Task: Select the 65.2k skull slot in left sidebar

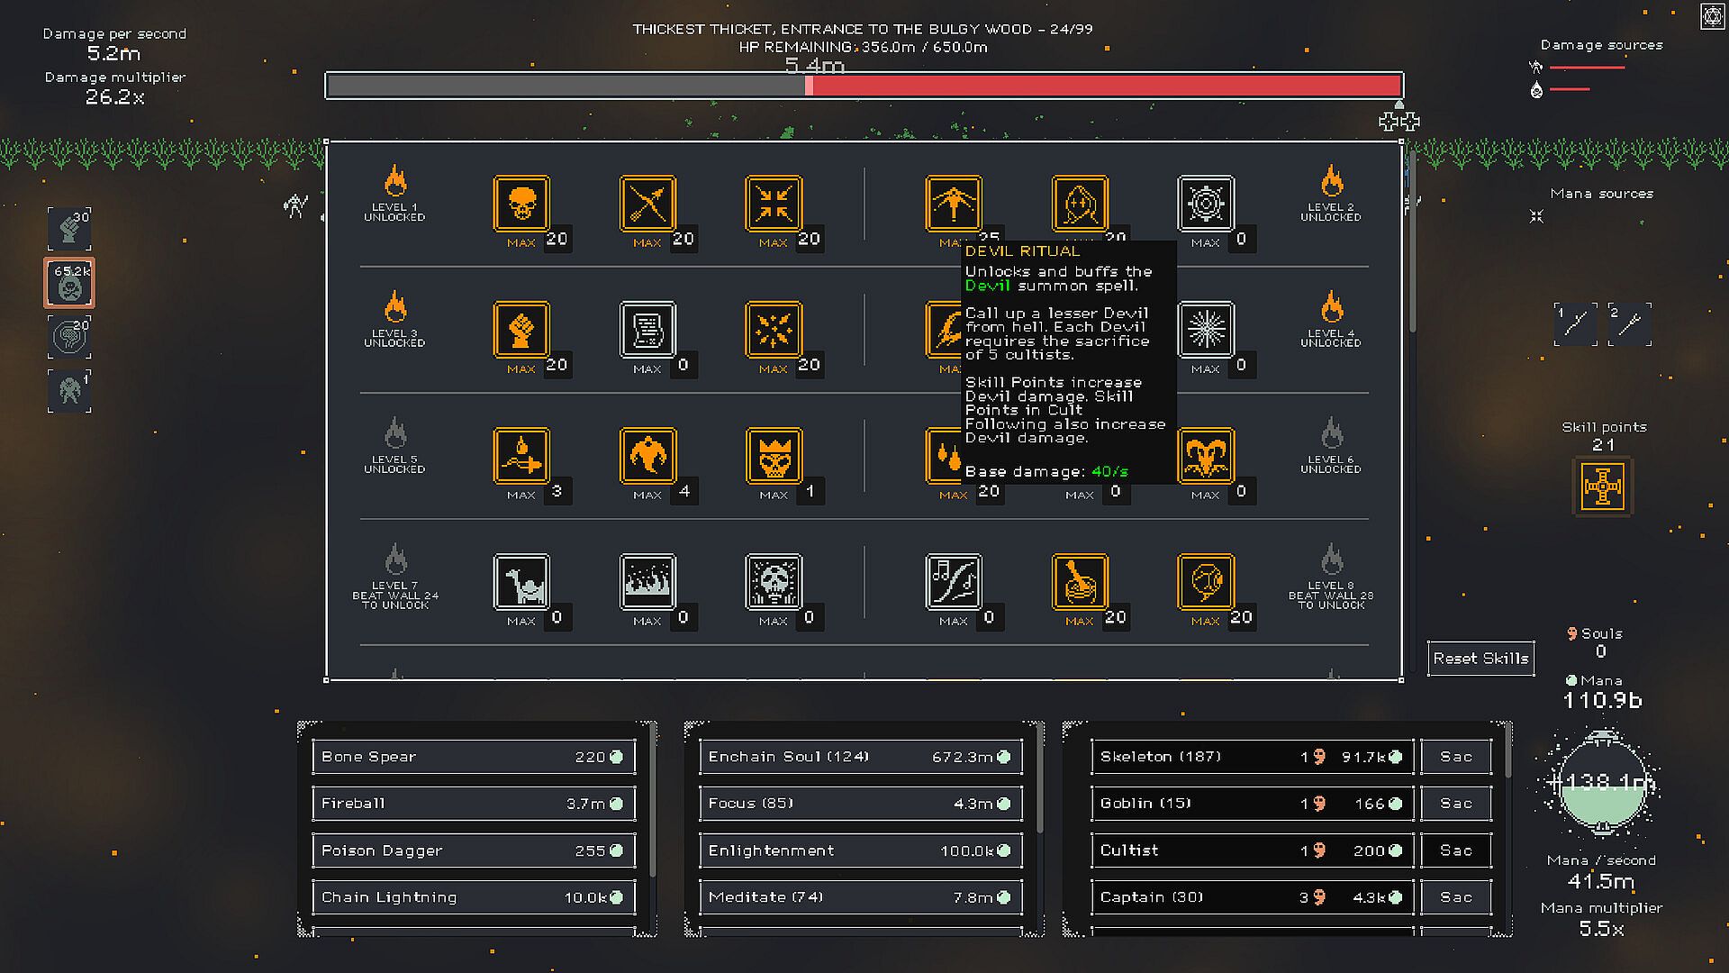Action: coord(69,282)
